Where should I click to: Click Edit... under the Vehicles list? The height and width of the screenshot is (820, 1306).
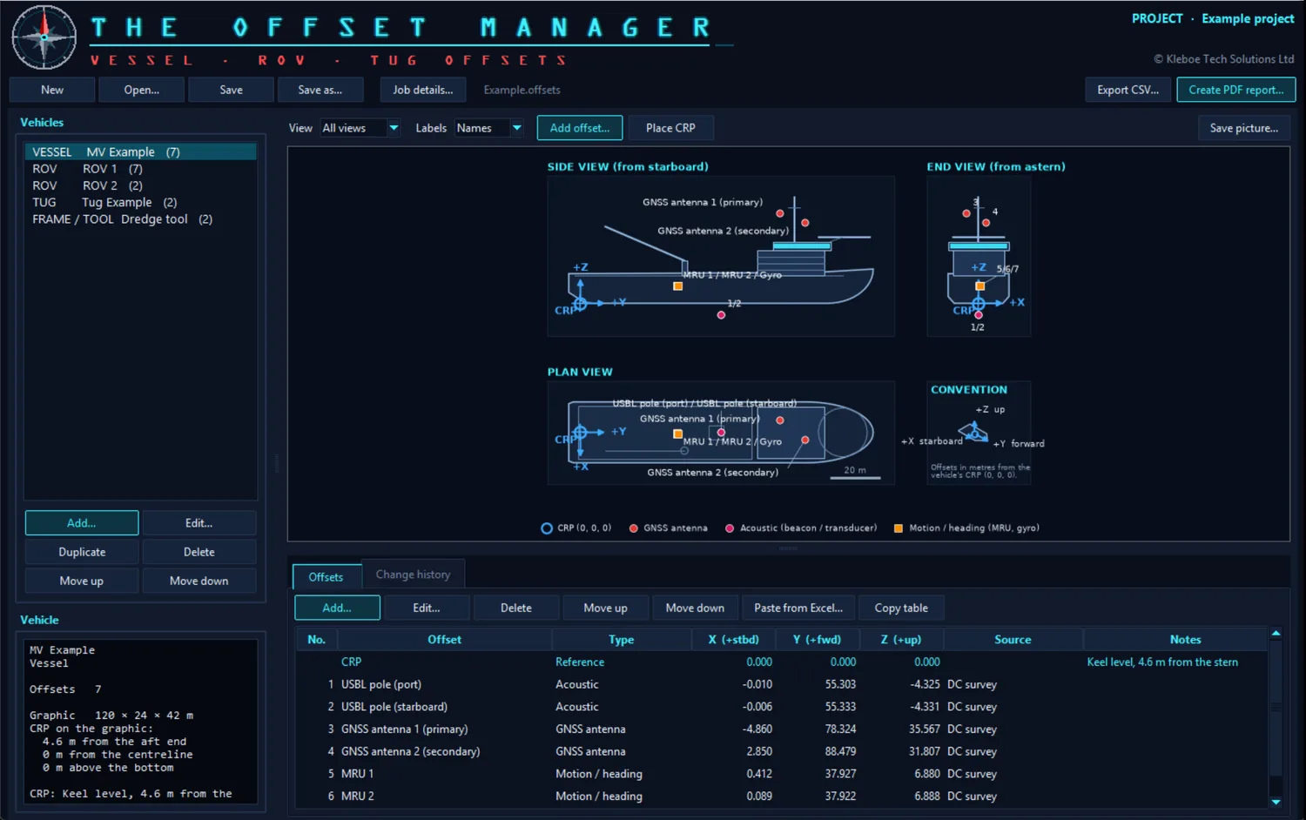point(199,523)
